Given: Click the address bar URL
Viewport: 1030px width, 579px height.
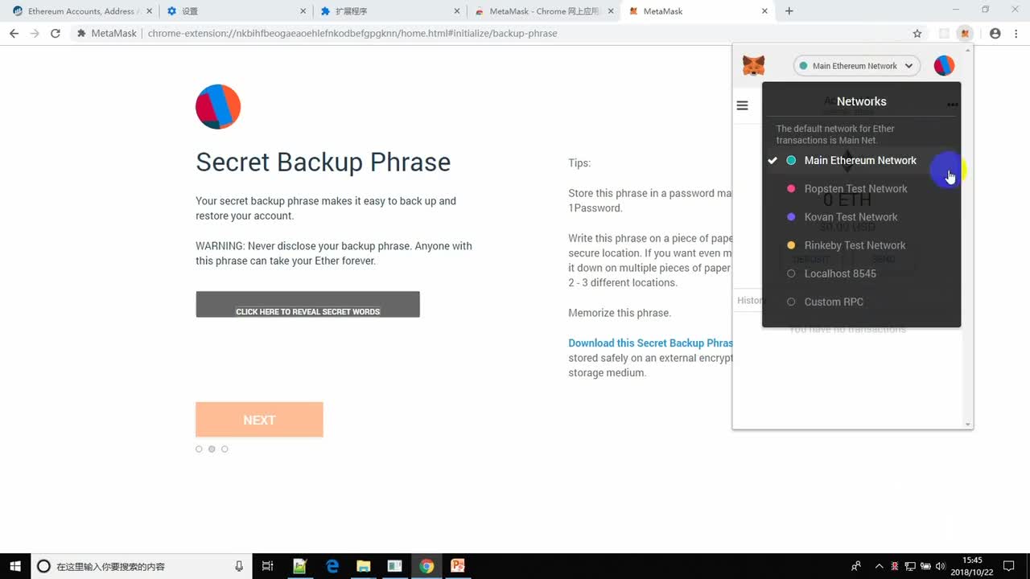Looking at the screenshot, I should point(352,34).
